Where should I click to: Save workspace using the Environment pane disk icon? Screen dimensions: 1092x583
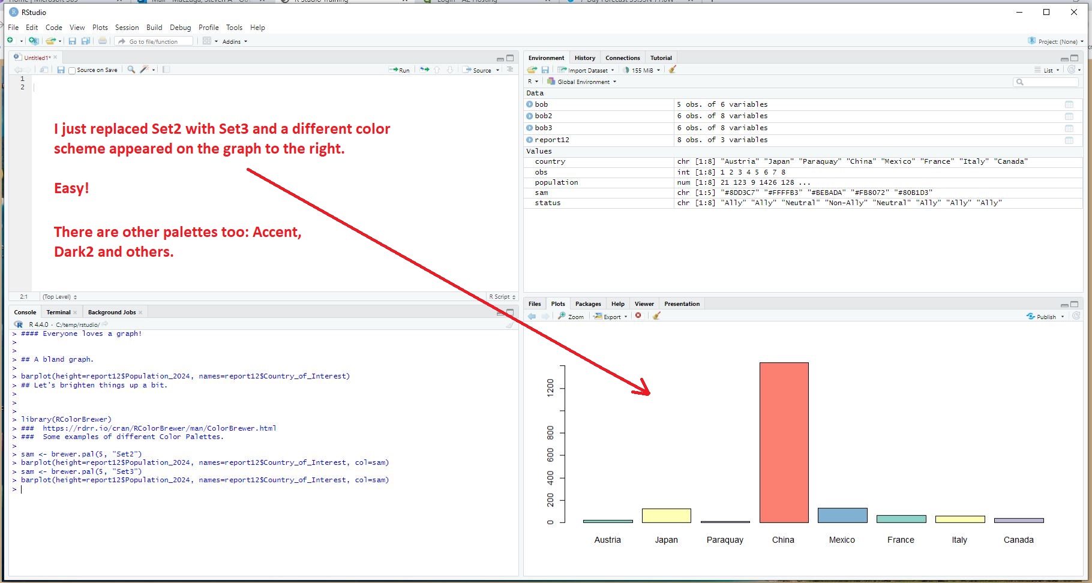(x=545, y=70)
